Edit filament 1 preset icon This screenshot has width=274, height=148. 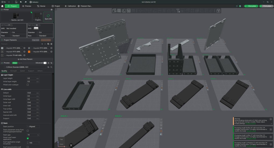click(x=24, y=48)
